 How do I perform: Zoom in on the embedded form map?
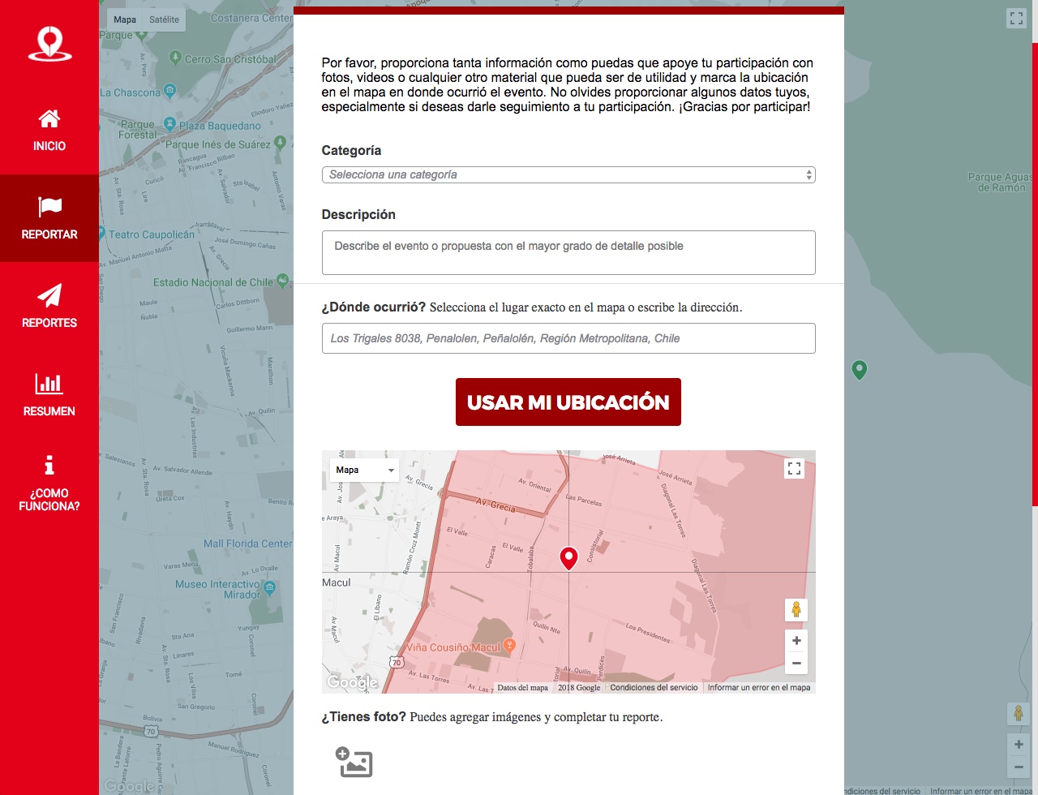pos(796,641)
